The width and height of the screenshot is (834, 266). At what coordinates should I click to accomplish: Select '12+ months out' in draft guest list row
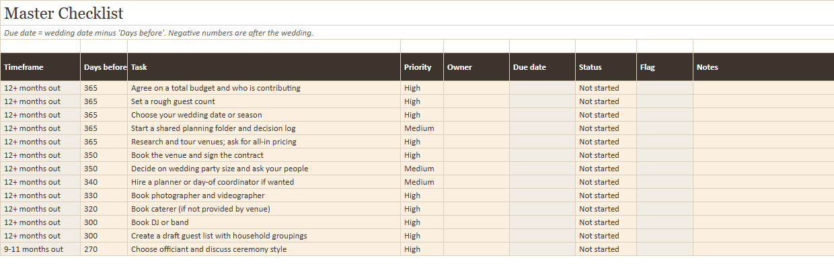point(40,236)
